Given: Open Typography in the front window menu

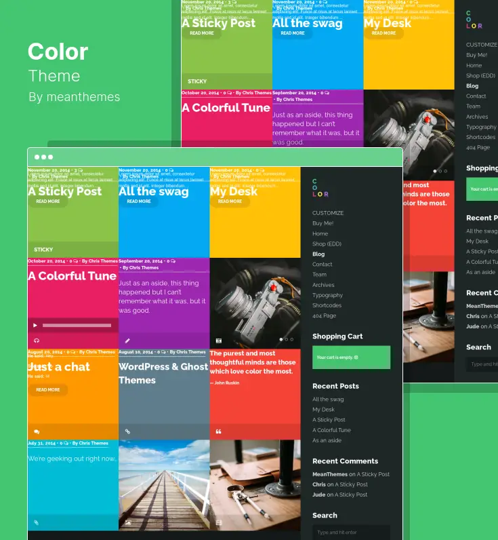Looking at the screenshot, I should pos(327,295).
